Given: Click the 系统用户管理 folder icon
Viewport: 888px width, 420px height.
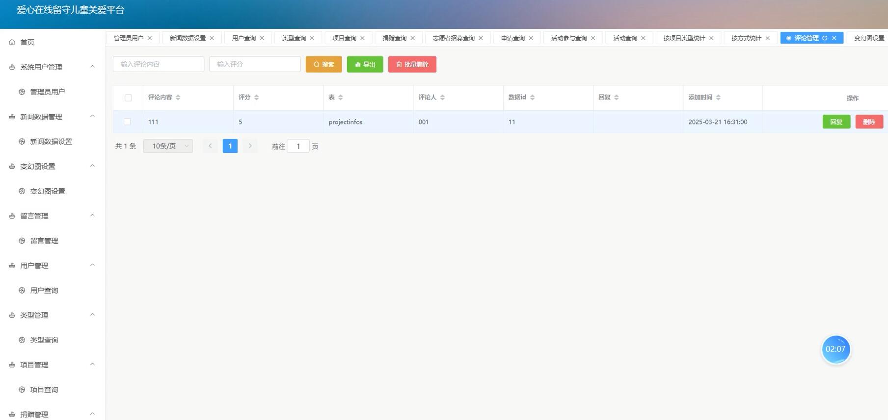Looking at the screenshot, I should click(12, 67).
